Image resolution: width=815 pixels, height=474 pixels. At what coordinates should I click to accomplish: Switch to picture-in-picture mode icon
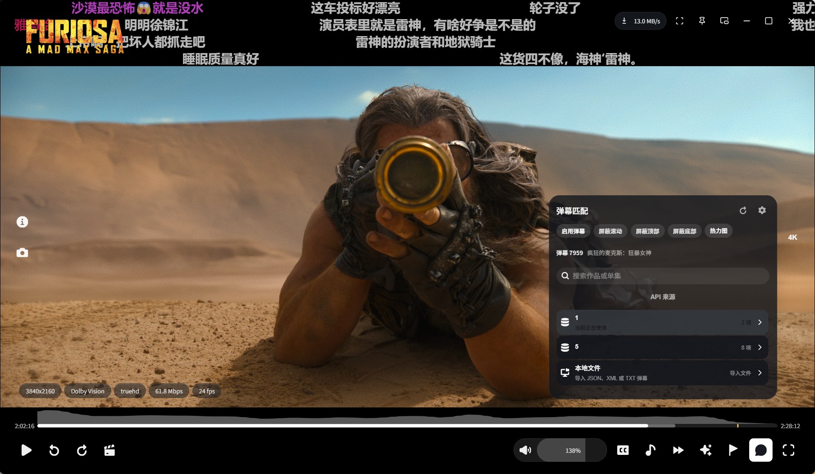[x=724, y=21]
